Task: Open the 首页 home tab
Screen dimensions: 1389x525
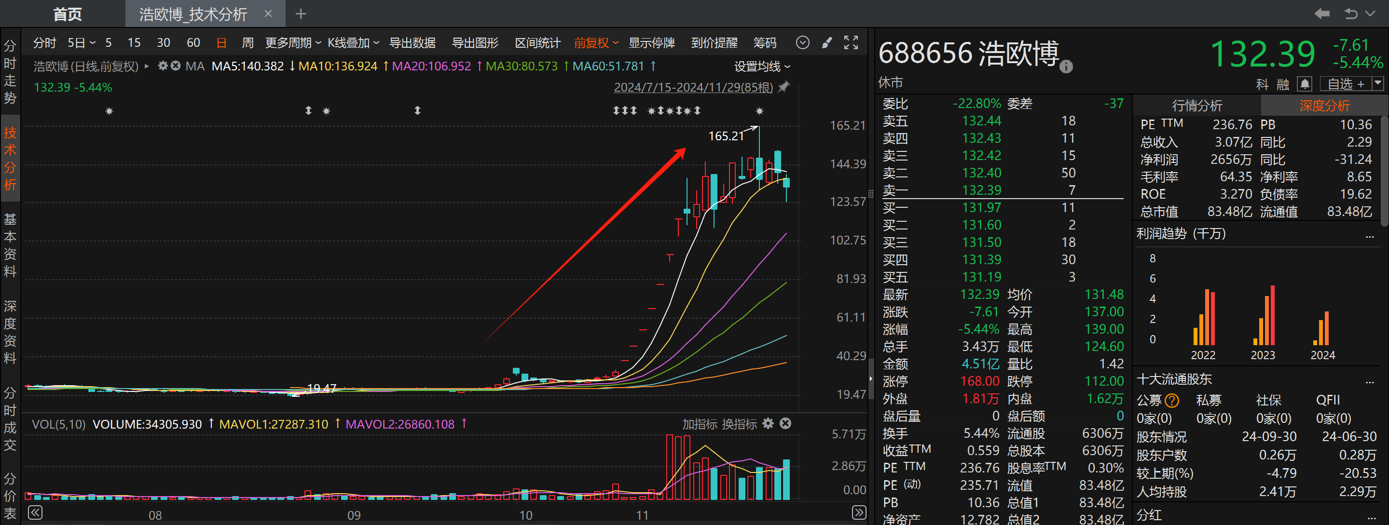Action: click(68, 14)
